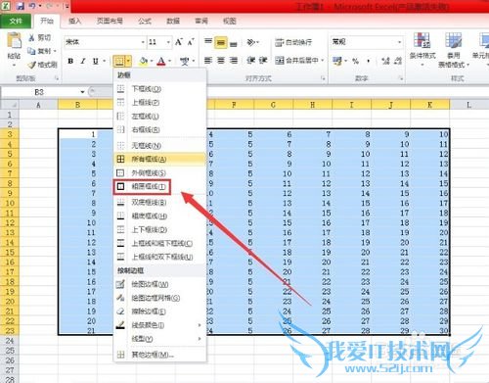The height and width of the screenshot is (383, 489).
Task: Click the Percent Style (%) icon
Action: (x=356, y=61)
